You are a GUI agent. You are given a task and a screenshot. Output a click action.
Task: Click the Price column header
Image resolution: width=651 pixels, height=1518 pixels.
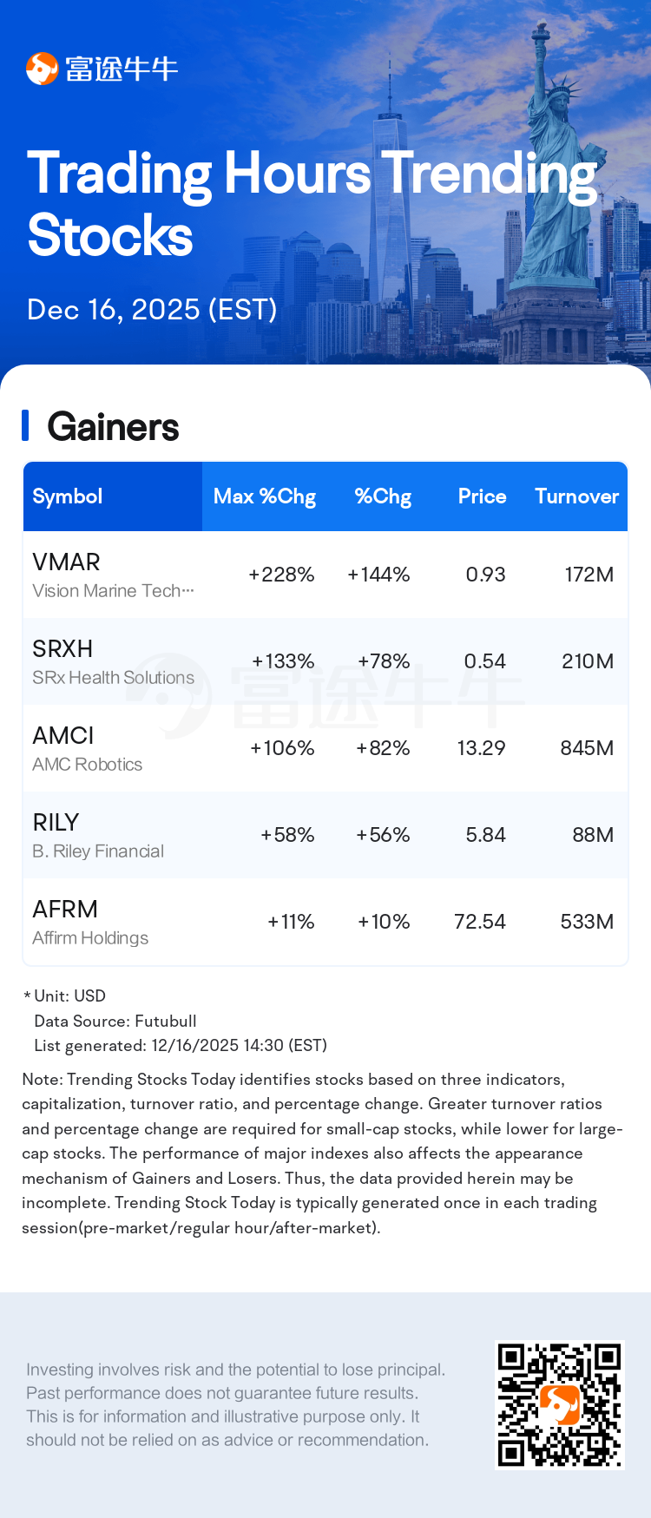pyautogui.click(x=482, y=496)
